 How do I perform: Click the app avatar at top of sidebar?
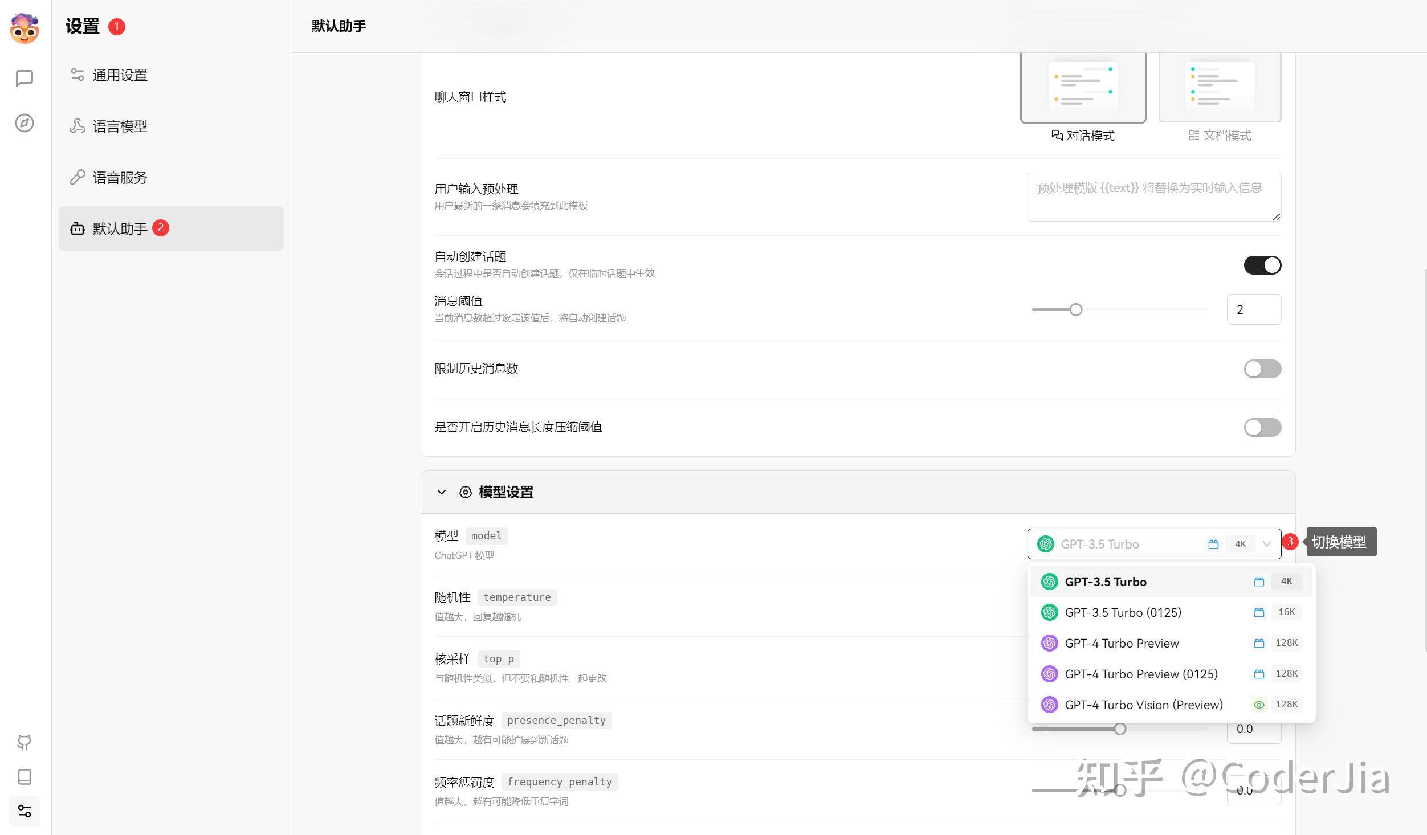click(x=24, y=28)
